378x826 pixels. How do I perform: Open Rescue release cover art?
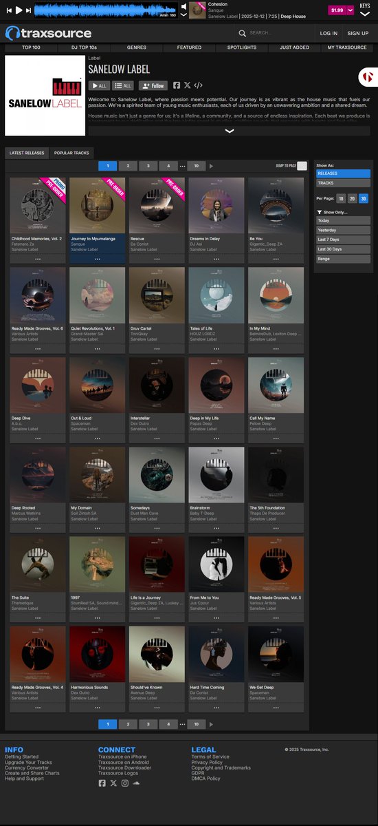(157, 206)
